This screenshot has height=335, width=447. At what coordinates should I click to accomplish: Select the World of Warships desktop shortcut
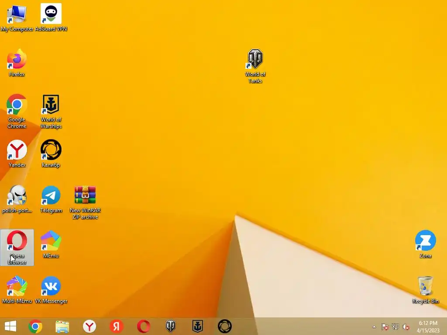[51, 111]
